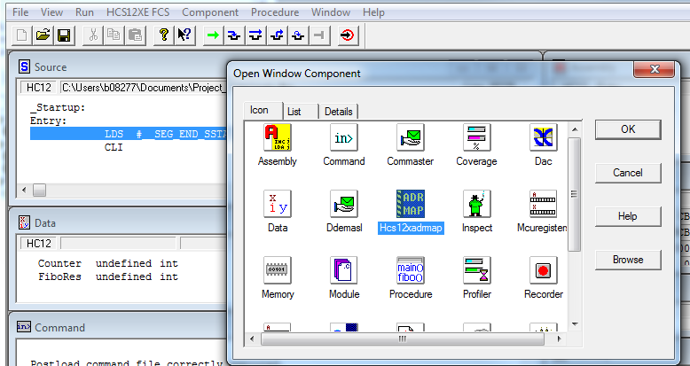690x366 pixels.
Task: Click the Single Step toolbar icon
Action: (234, 35)
